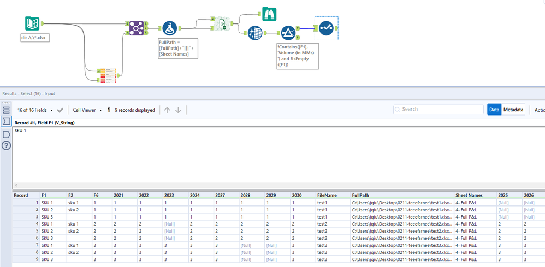Select the Formula tool with flask icon
545x267 pixels.
pos(169,29)
